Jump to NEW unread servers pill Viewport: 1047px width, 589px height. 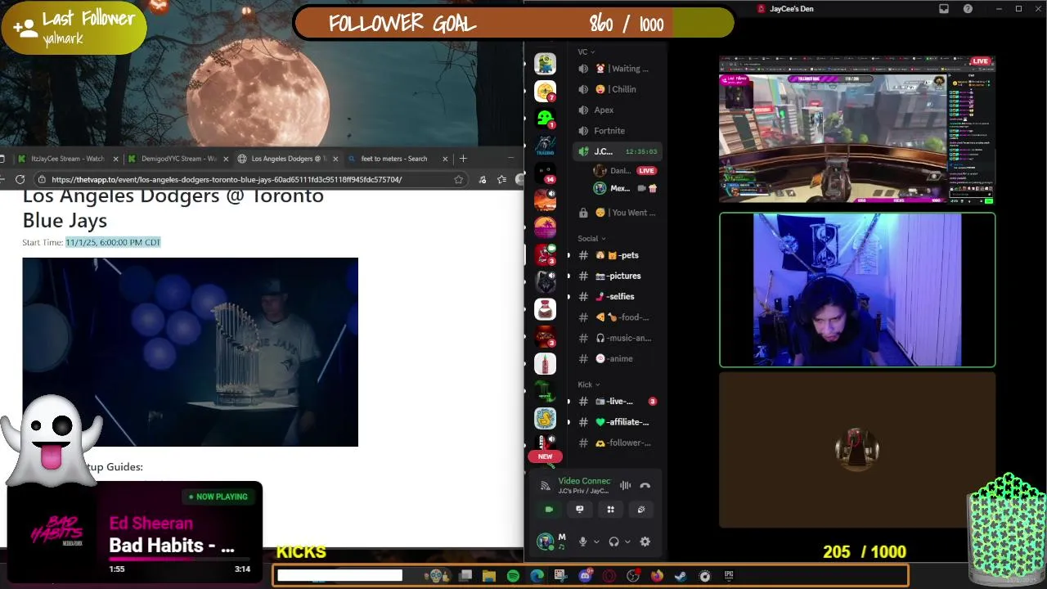pyautogui.click(x=545, y=456)
